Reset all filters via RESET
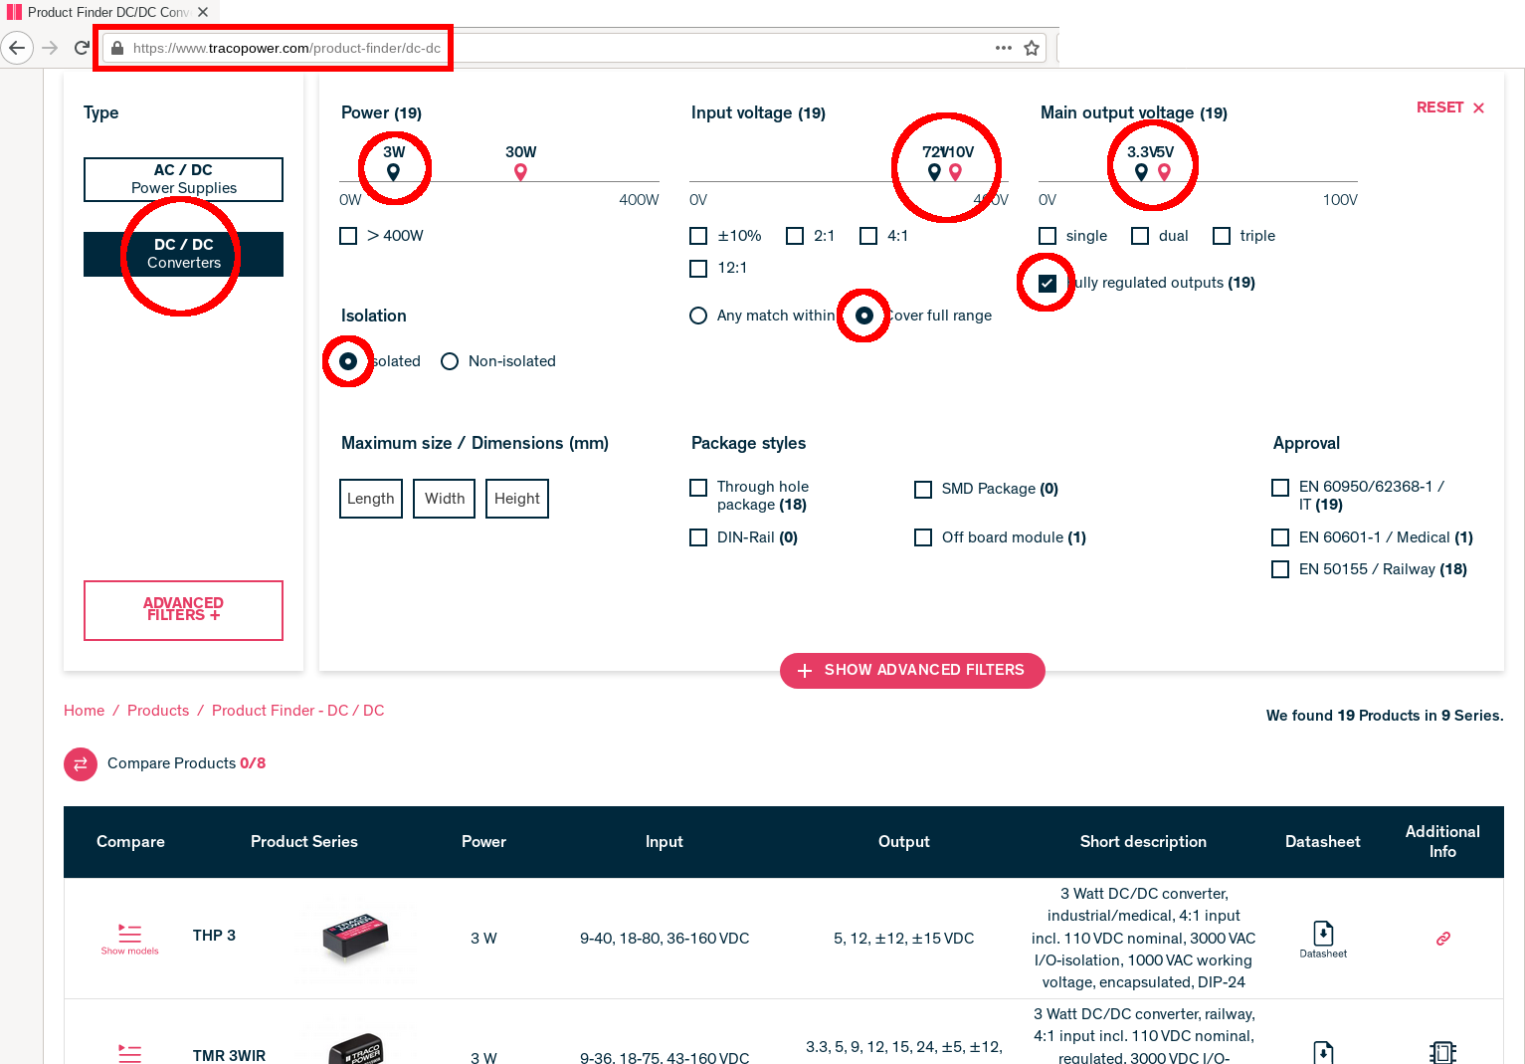This screenshot has width=1525, height=1064. tap(1450, 107)
